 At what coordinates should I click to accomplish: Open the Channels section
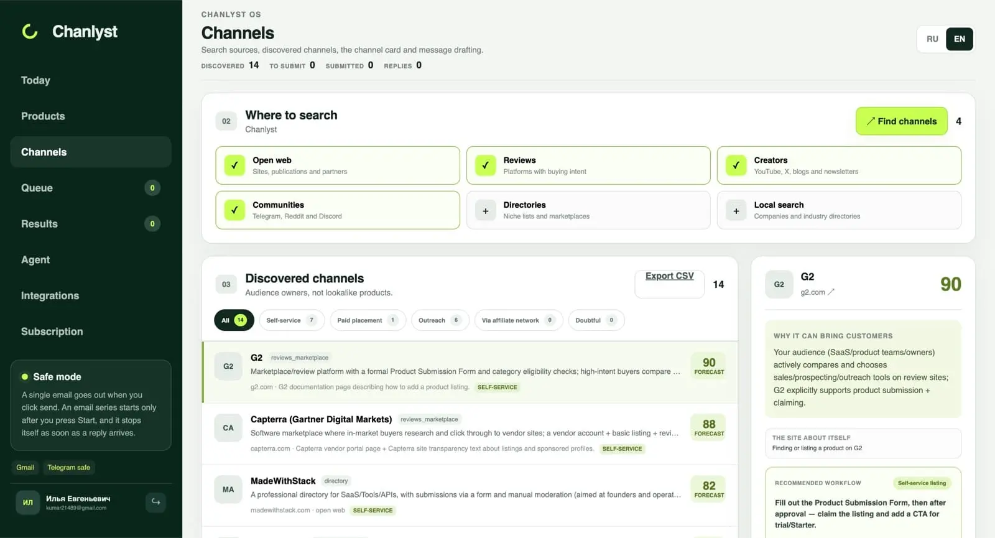point(91,152)
